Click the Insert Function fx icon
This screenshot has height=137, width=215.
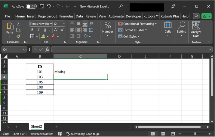pyautogui.click(x=47, y=49)
